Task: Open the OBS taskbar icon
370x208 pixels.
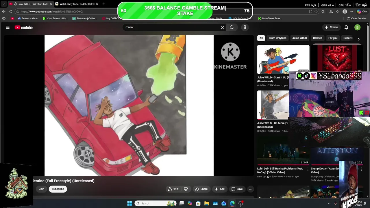Action: [241, 203]
